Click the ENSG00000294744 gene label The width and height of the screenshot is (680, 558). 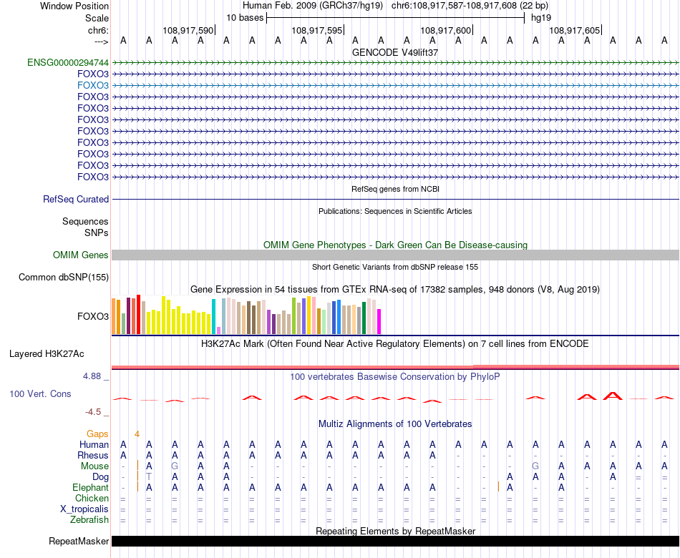coord(68,62)
